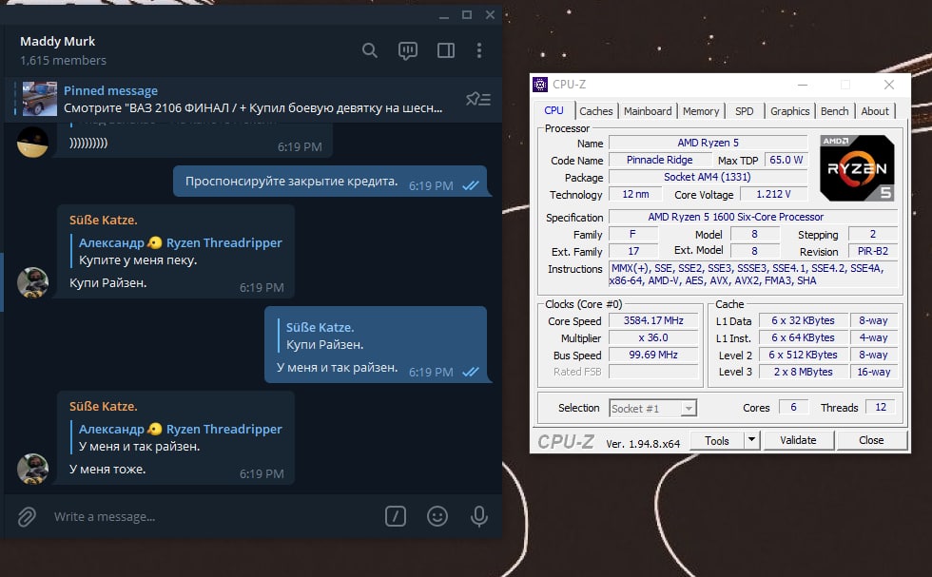
Task: Open the Pinned message bar text
Action: pos(253,99)
